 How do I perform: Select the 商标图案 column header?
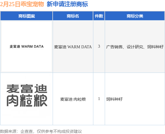coord(27,16)
